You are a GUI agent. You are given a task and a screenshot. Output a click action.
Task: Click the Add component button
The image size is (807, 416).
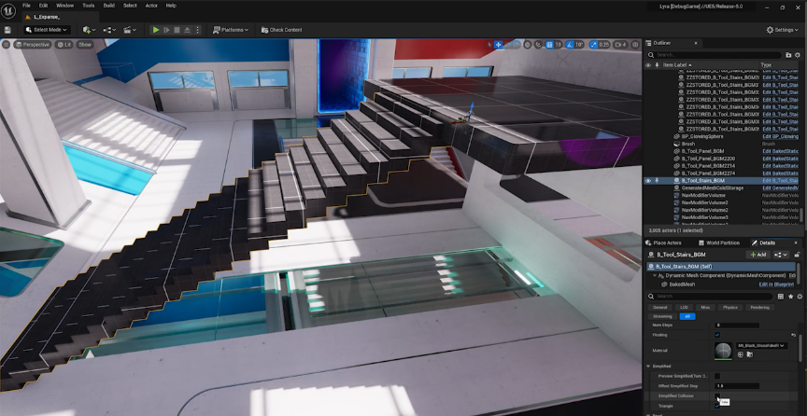tap(757, 254)
